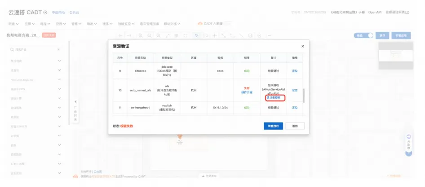This screenshot has width=425, height=187.
Task: Click 定位 in the ddoscoo row
Action: click(295, 71)
